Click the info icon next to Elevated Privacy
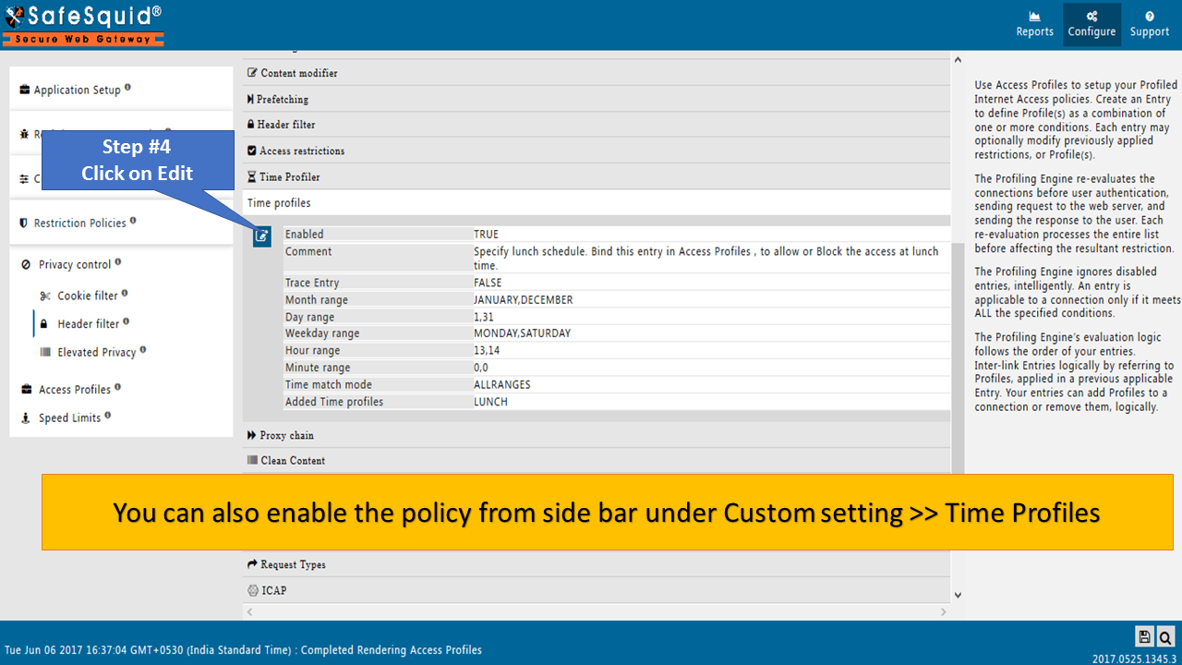Screen dimensions: 1182x665 click(x=142, y=350)
